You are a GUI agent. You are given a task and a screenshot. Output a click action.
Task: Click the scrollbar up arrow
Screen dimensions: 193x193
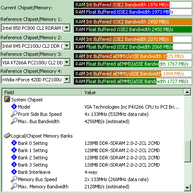187,92
